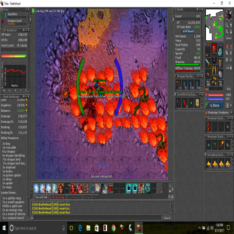Viewport: 234px width, 234px height.
Task: Click the Chat On button
Action: click(167, 218)
